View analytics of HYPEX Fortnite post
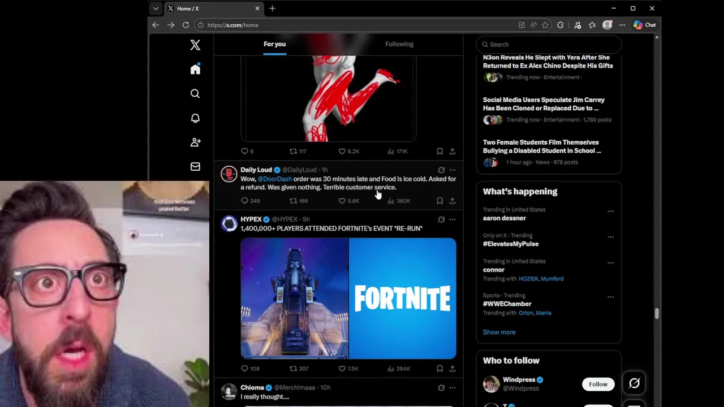 [x=399, y=369]
